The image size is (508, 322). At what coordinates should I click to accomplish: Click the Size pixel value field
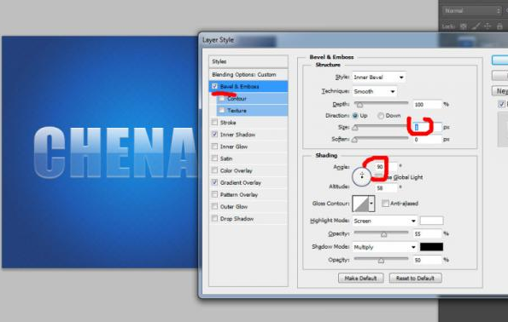(x=428, y=128)
